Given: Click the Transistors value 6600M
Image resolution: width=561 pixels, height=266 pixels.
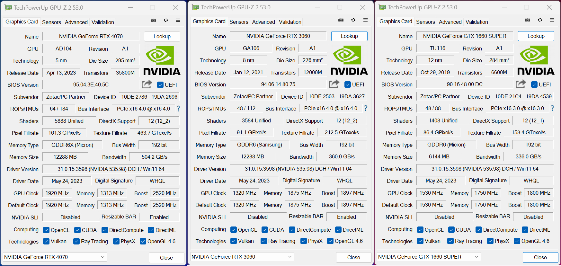Looking at the screenshot, I should tap(499, 72).
